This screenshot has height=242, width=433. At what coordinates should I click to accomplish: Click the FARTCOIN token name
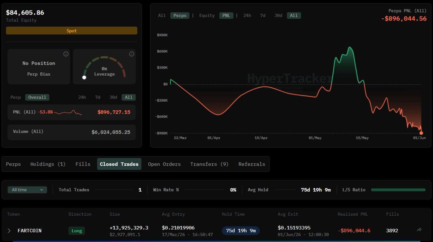[30, 230]
